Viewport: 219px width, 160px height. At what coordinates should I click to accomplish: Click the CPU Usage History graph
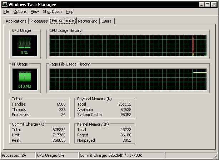click(128, 45)
